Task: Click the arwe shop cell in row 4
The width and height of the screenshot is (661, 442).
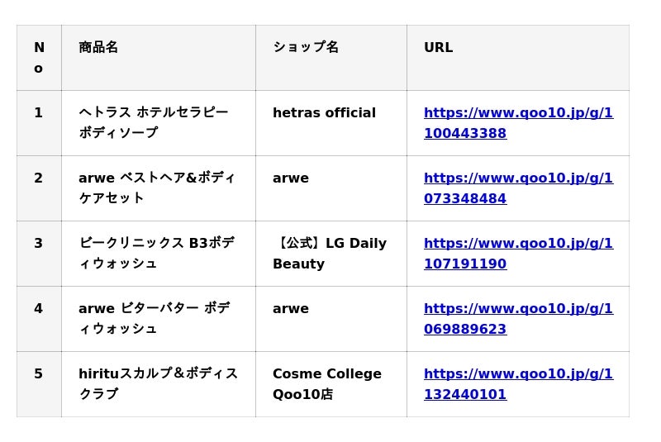Action: coord(291,309)
